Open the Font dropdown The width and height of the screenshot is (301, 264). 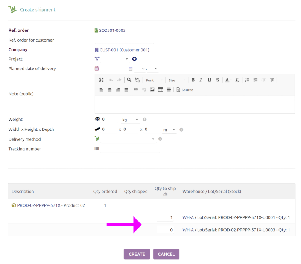pyautogui.click(x=154, y=80)
